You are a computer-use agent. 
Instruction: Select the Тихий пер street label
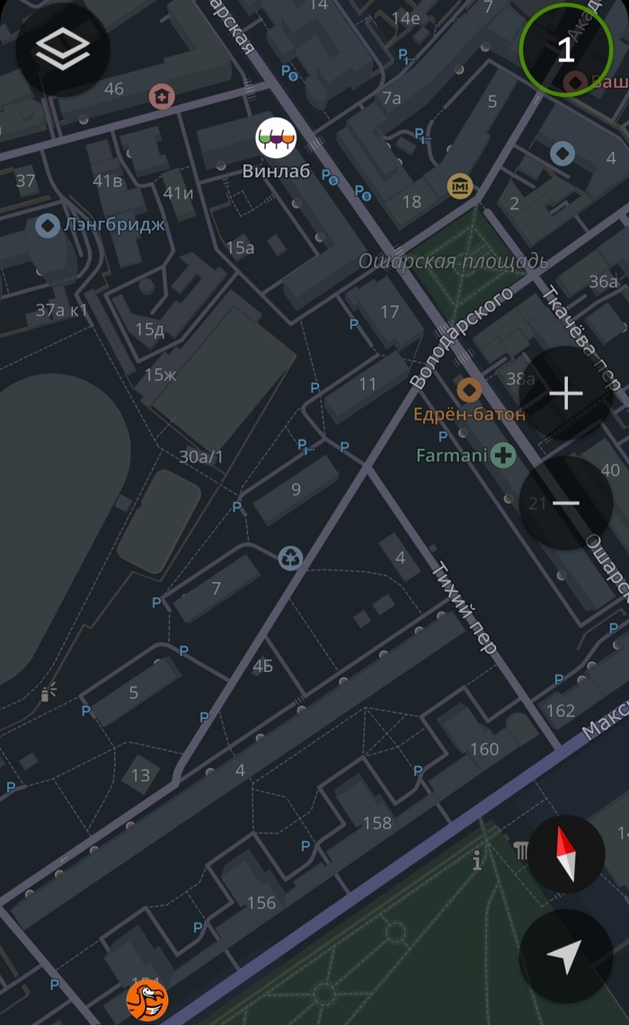(464, 607)
